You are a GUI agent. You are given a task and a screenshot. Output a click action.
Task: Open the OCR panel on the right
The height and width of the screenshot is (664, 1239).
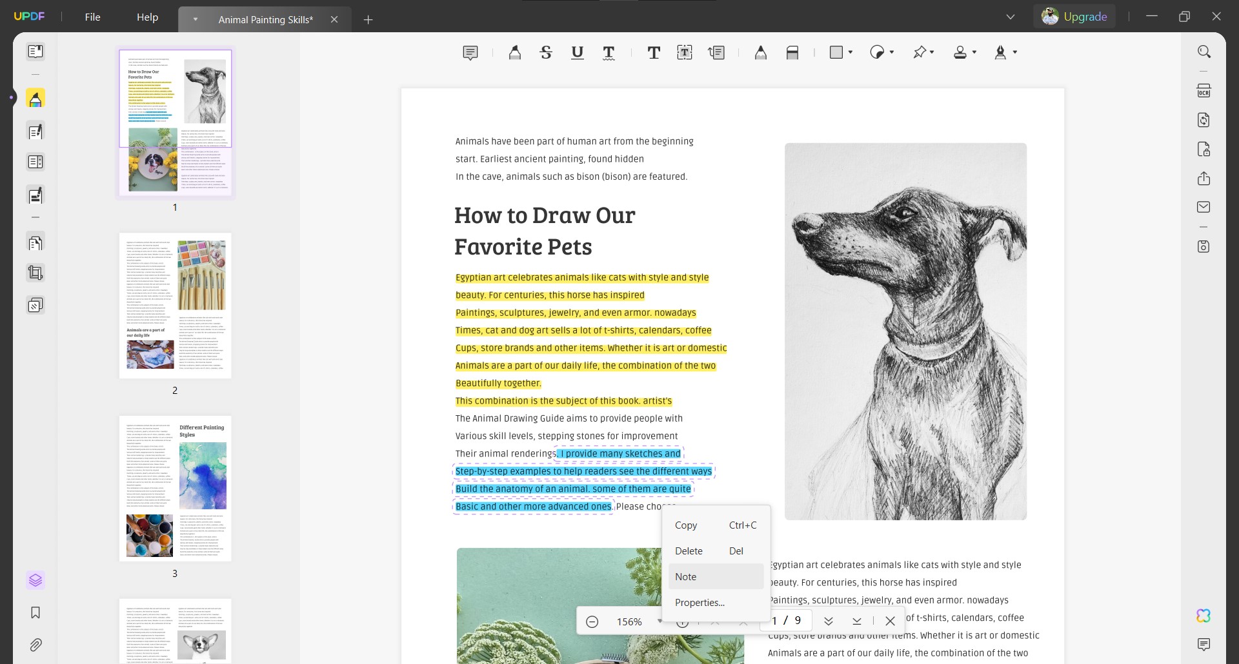[x=1204, y=90]
